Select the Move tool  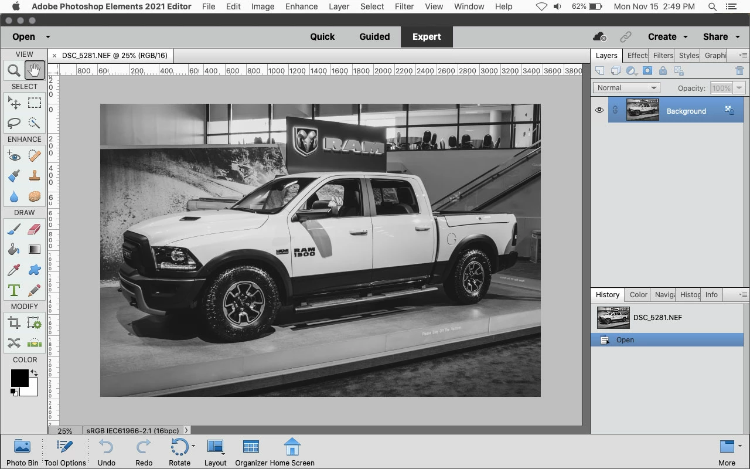14,103
